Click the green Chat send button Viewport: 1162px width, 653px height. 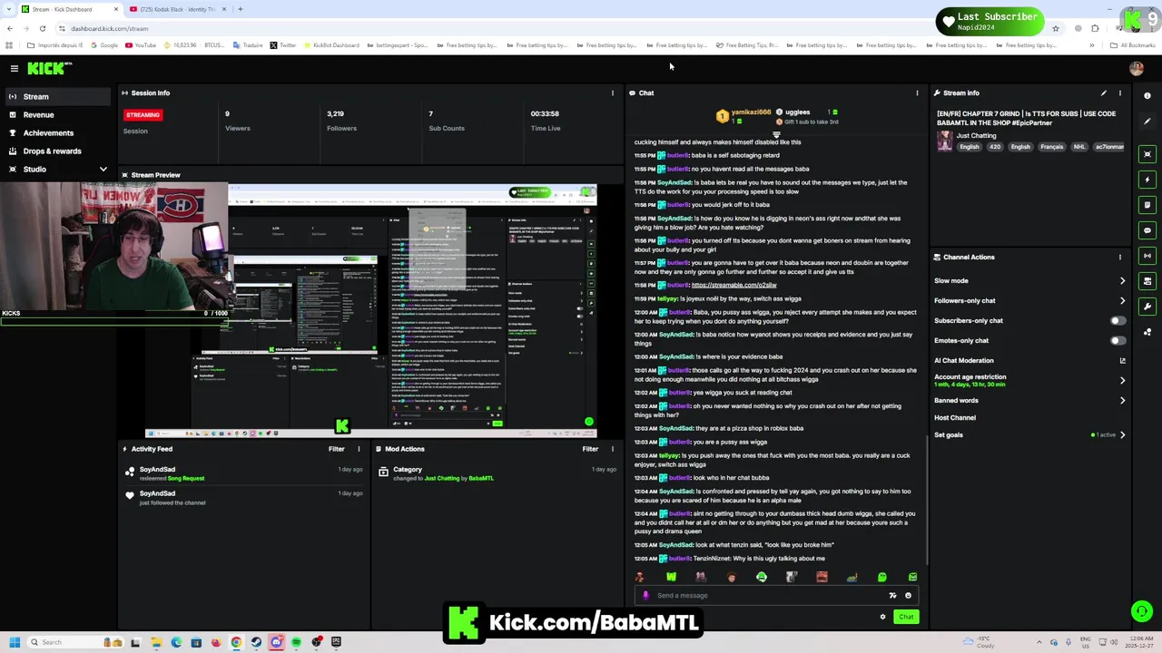906,617
